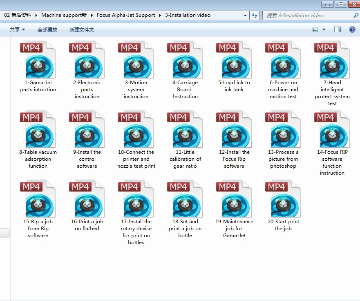Expand the arrow after Machine support新 breadcrumb
The image size is (360, 301).
click(92, 16)
